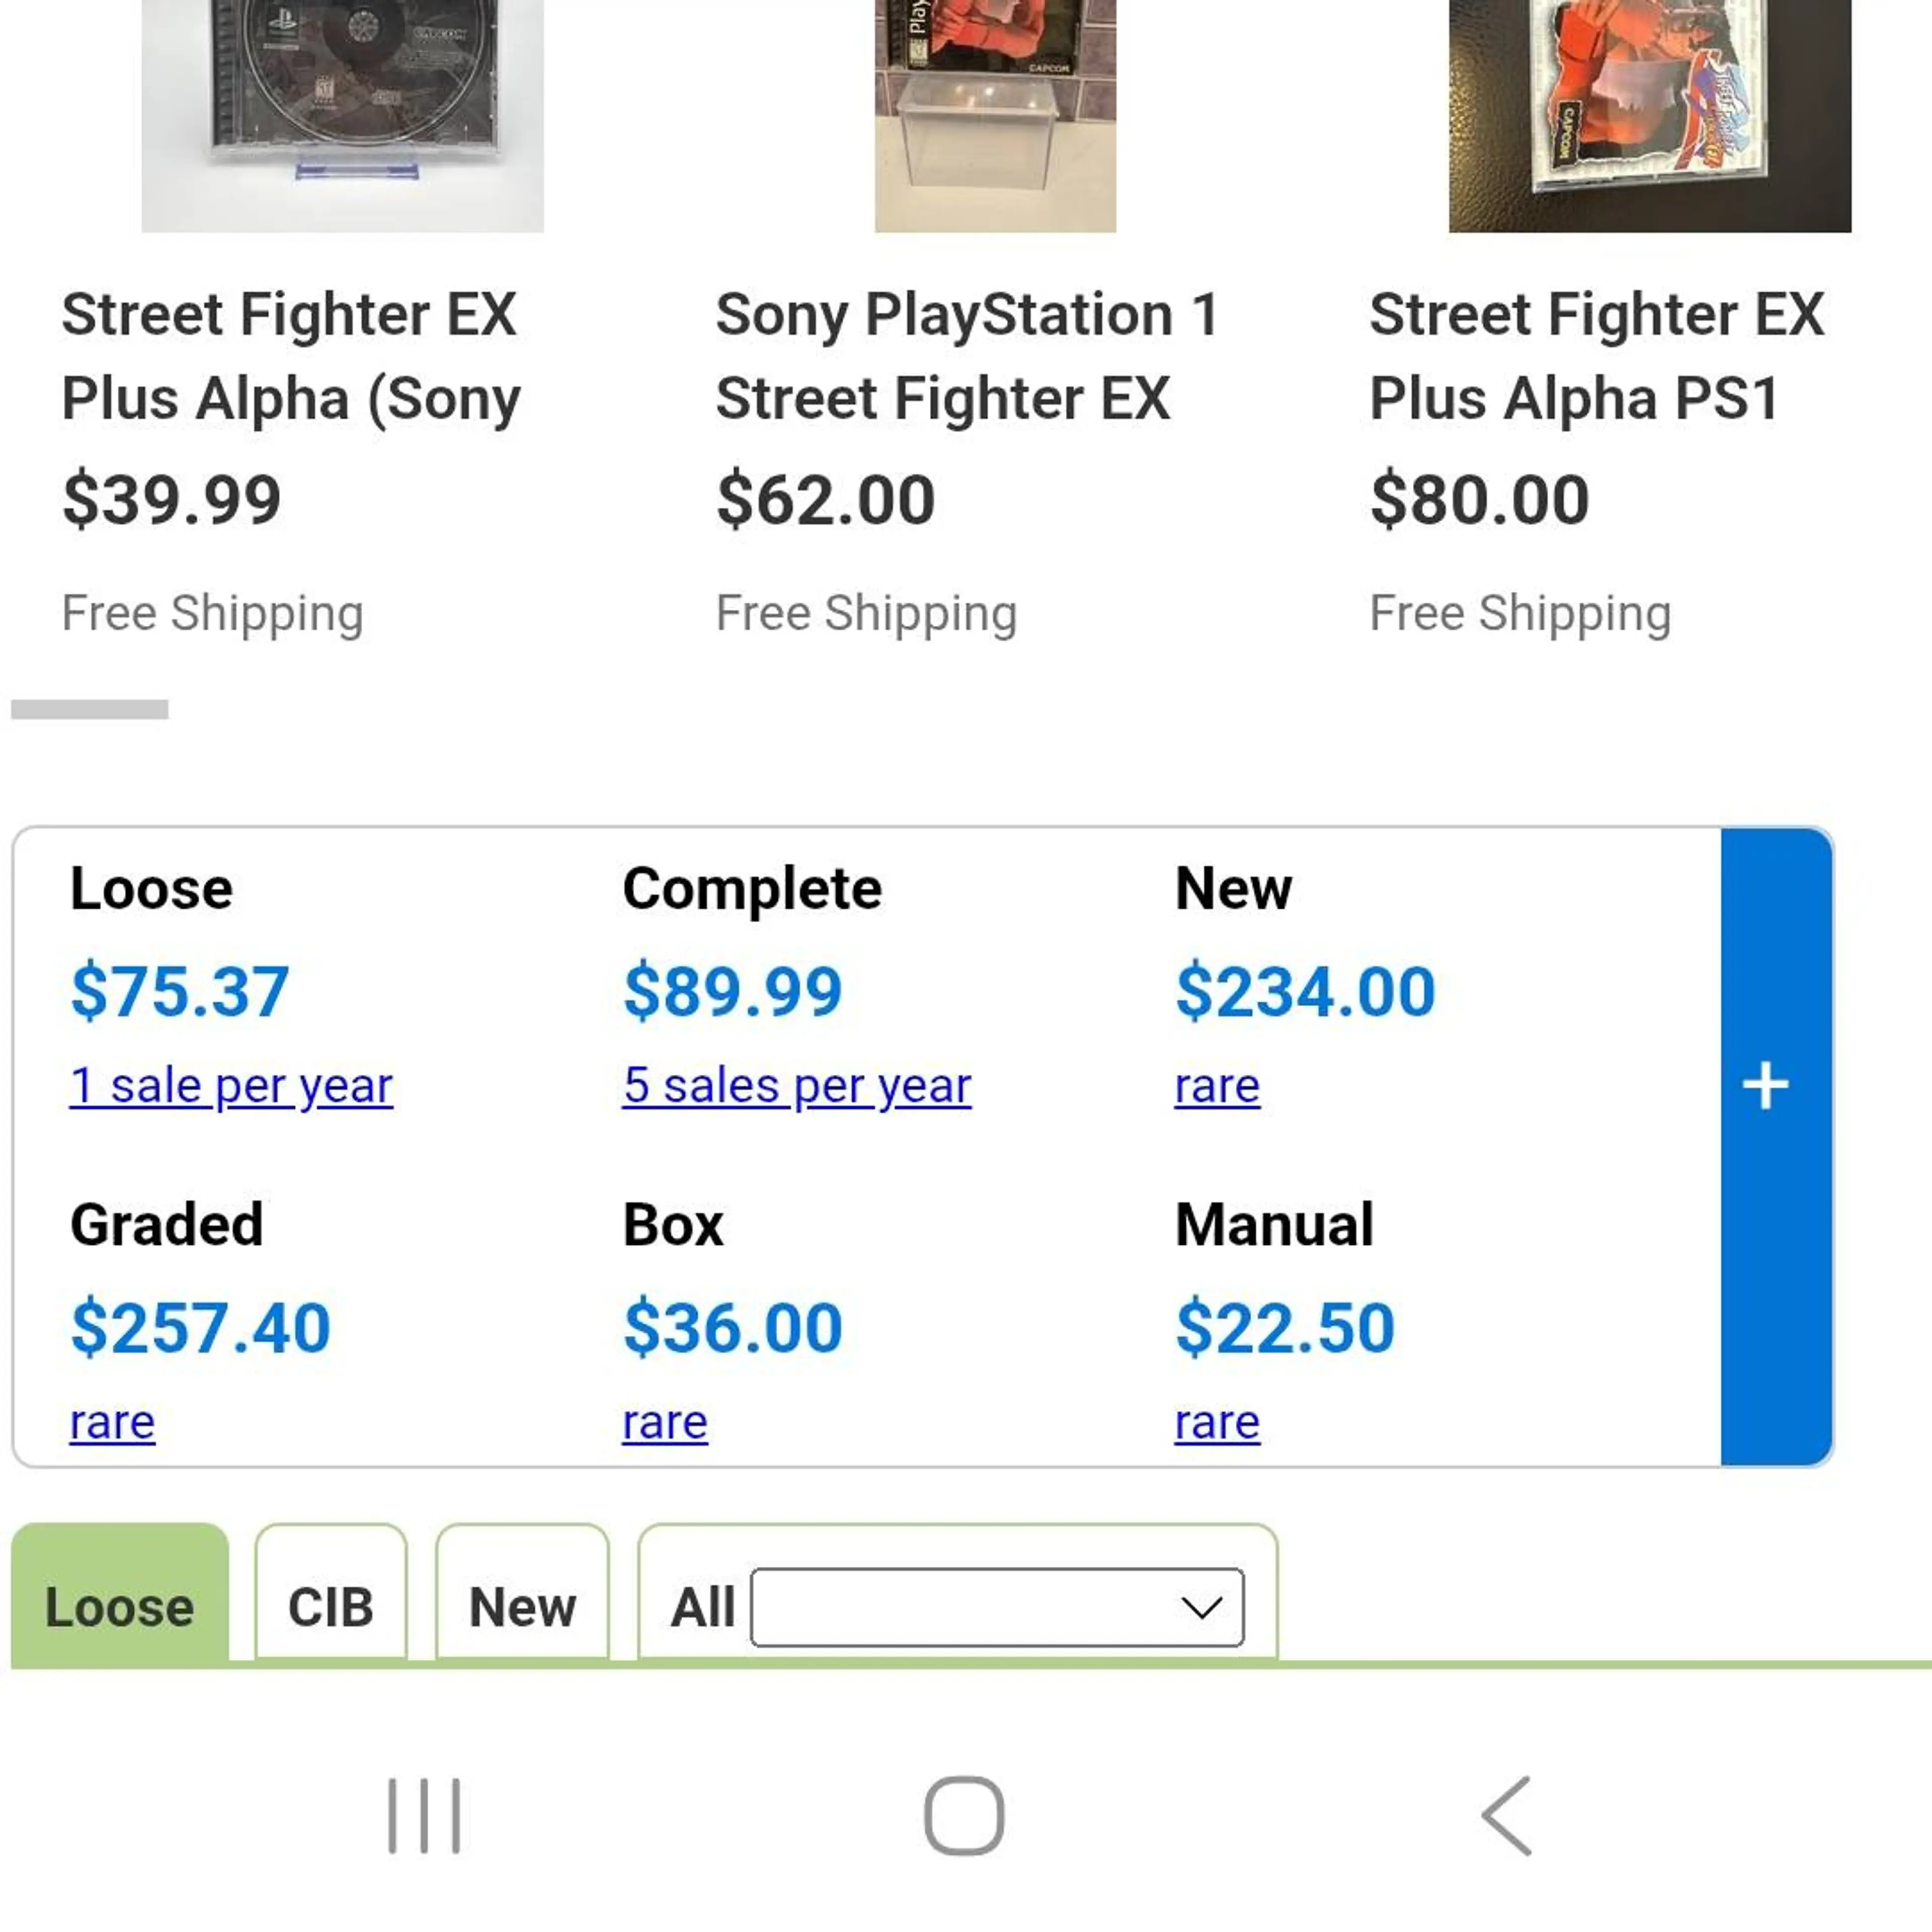Click the rare link under Manual price

click(1217, 1422)
